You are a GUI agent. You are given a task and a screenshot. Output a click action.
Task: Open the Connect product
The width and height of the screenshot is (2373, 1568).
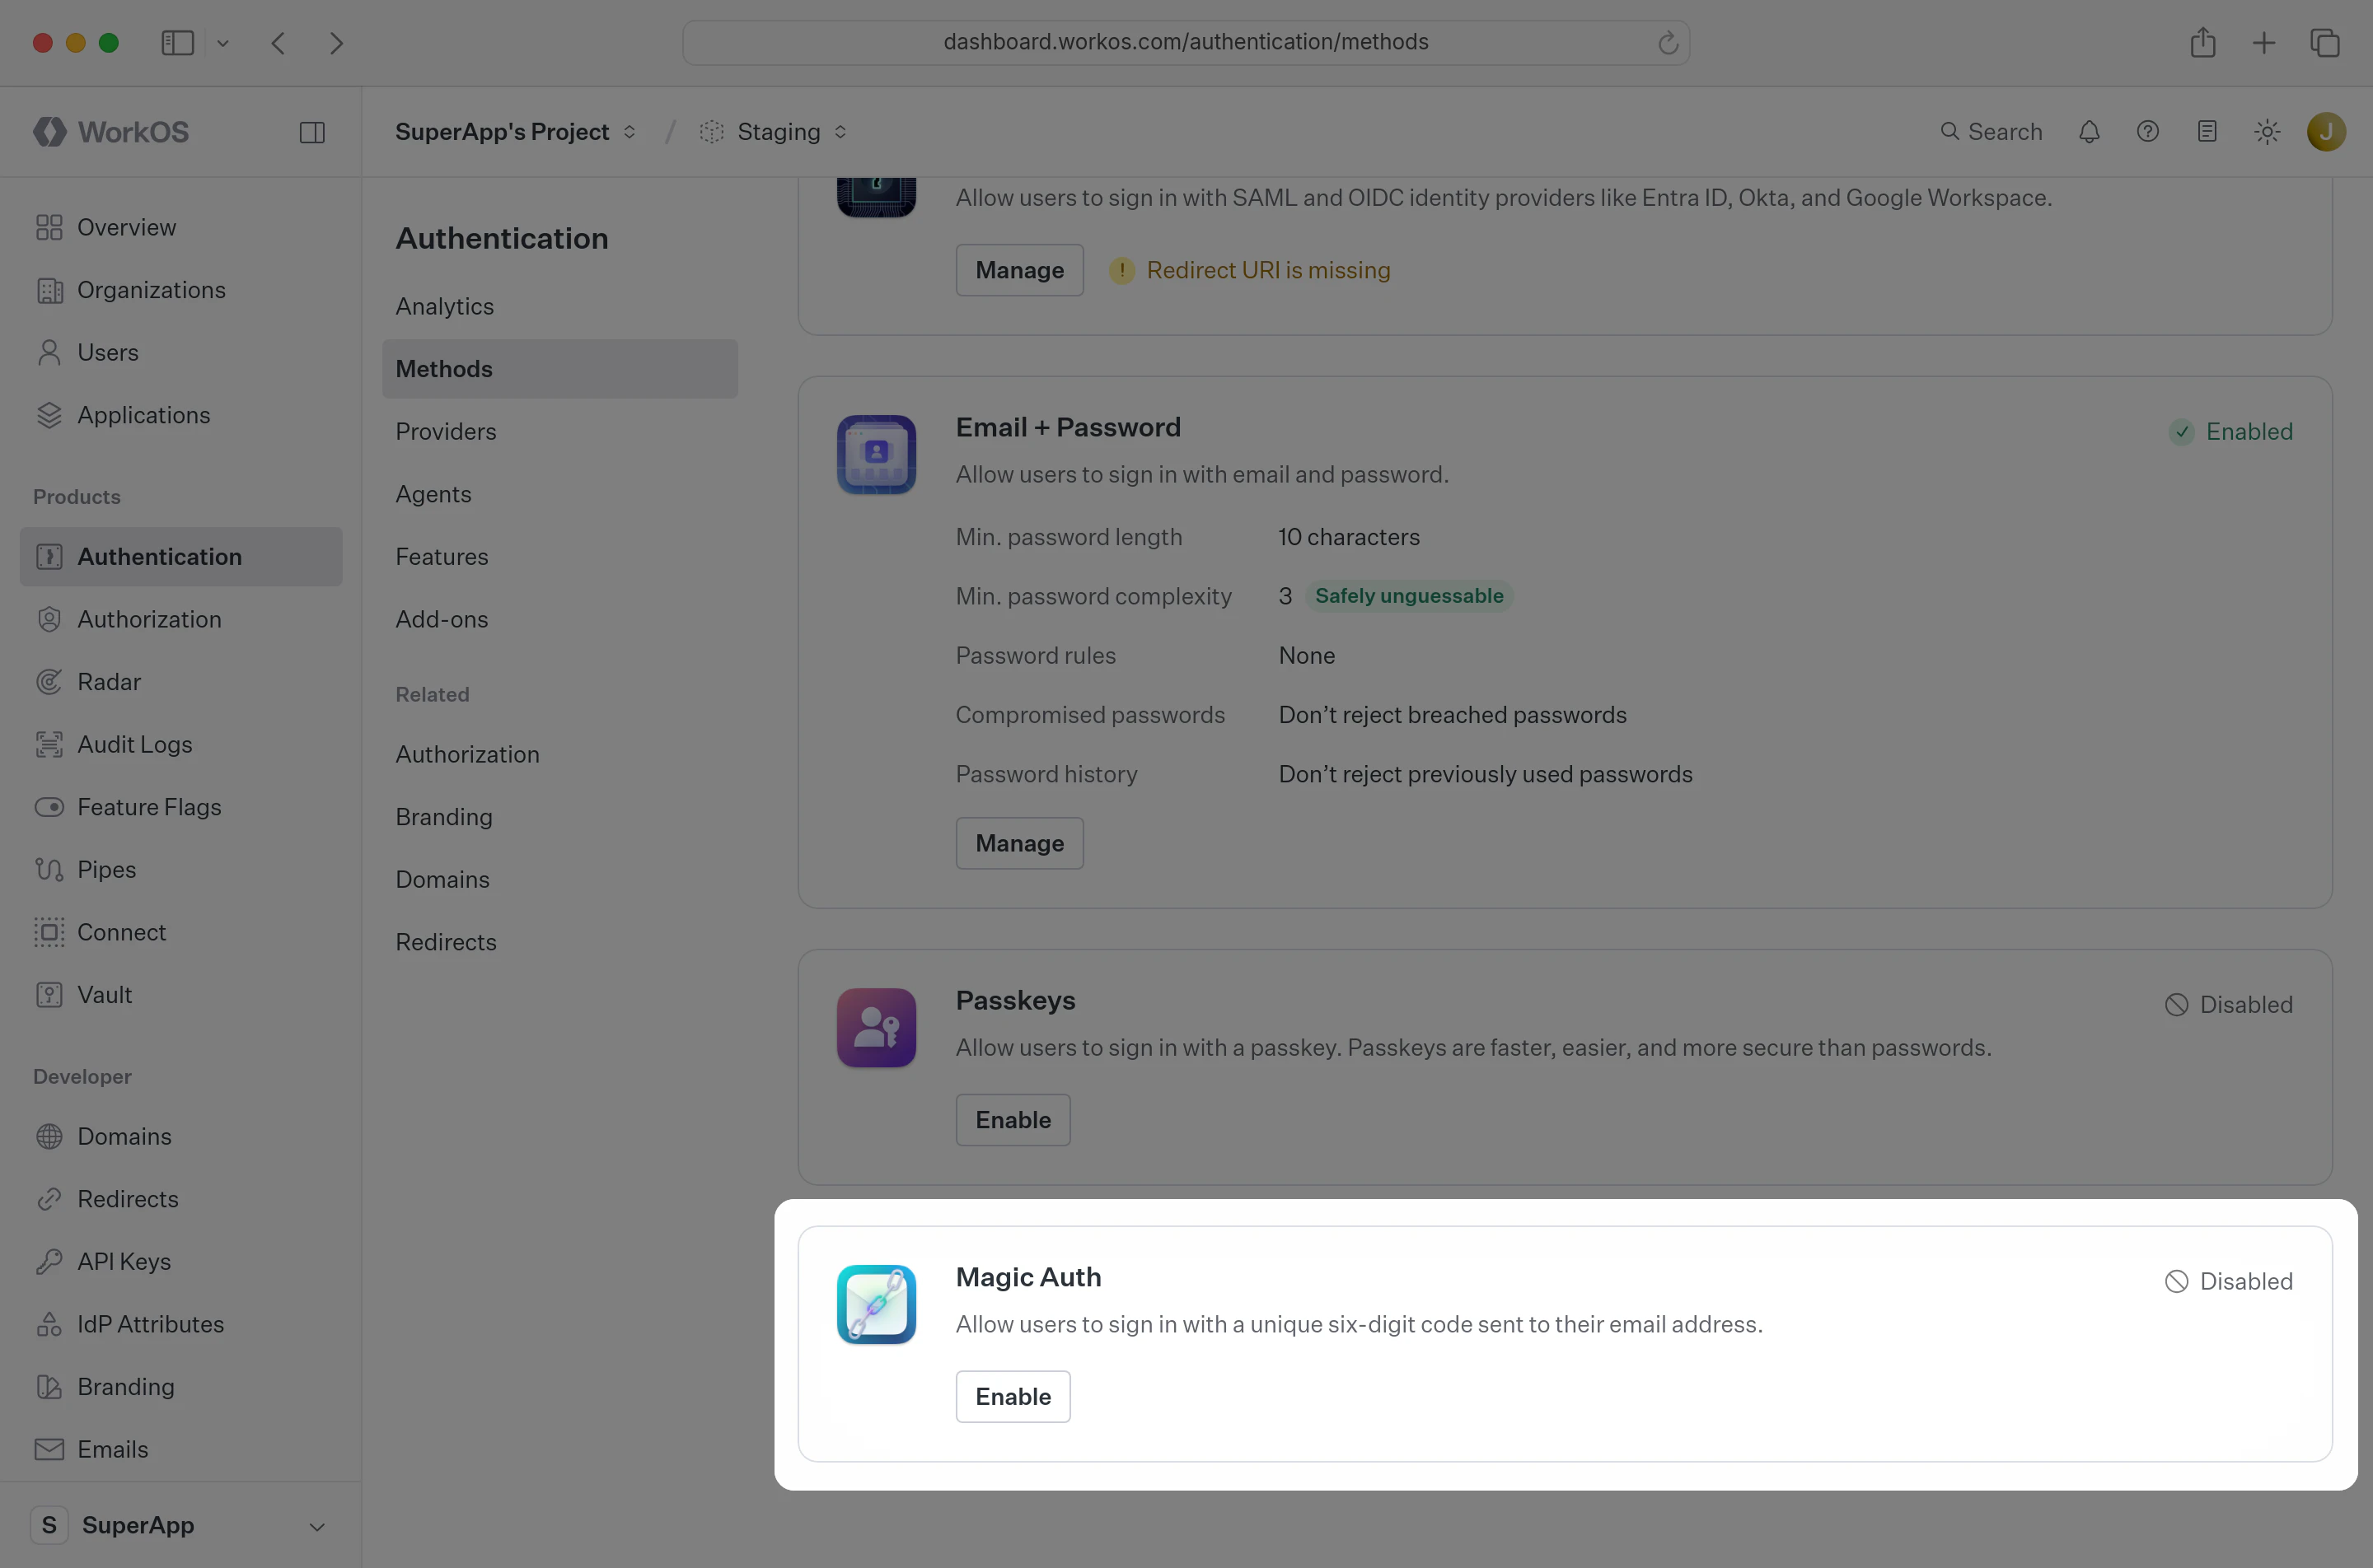(181, 932)
